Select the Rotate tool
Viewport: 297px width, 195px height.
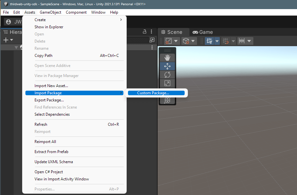click(167, 74)
